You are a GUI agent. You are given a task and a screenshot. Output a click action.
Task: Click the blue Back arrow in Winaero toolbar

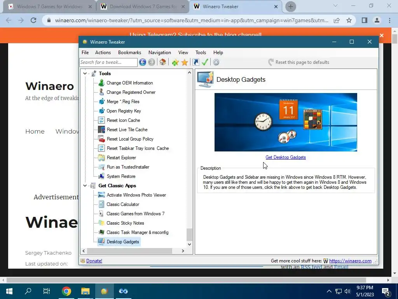[x=142, y=62]
